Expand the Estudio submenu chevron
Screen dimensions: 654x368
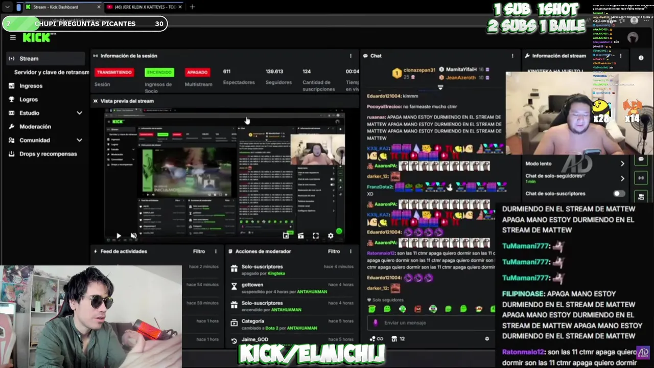(x=79, y=113)
